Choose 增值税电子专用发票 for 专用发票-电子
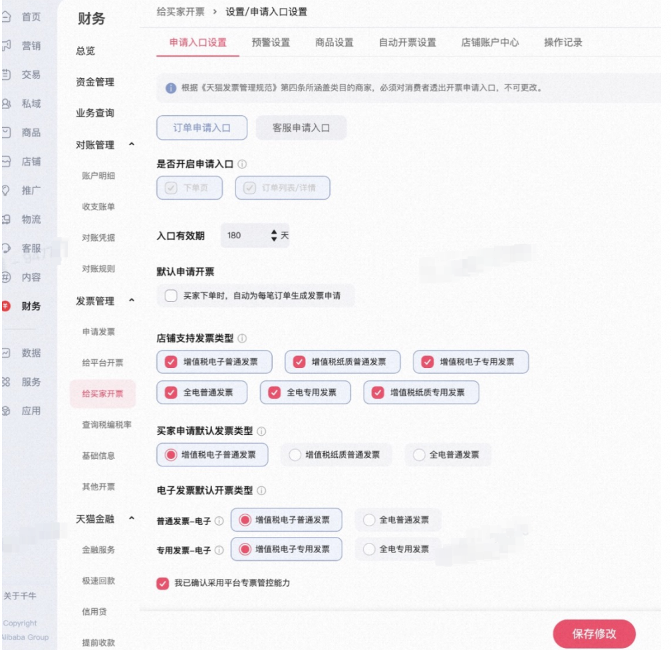Image resolution: width=671 pixels, height=650 pixels. (x=245, y=549)
